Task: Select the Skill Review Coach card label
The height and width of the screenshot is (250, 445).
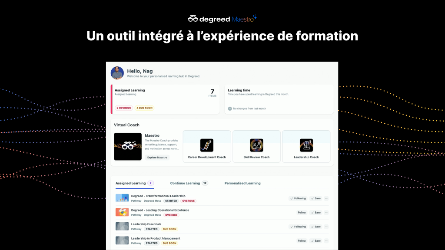Action: click(256, 157)
